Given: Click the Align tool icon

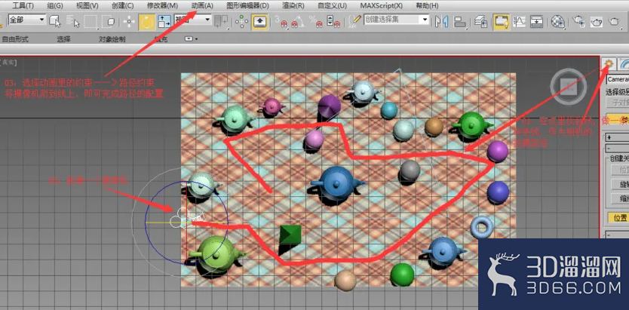Looking at the screenshot, I should pyautogui.click(x=460, y=22).
